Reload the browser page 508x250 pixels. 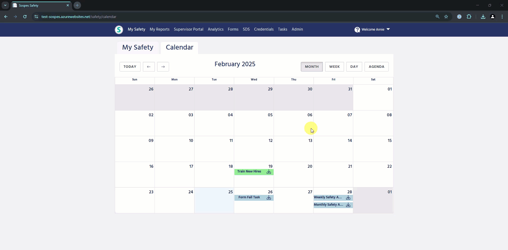[x=25, y=17]
